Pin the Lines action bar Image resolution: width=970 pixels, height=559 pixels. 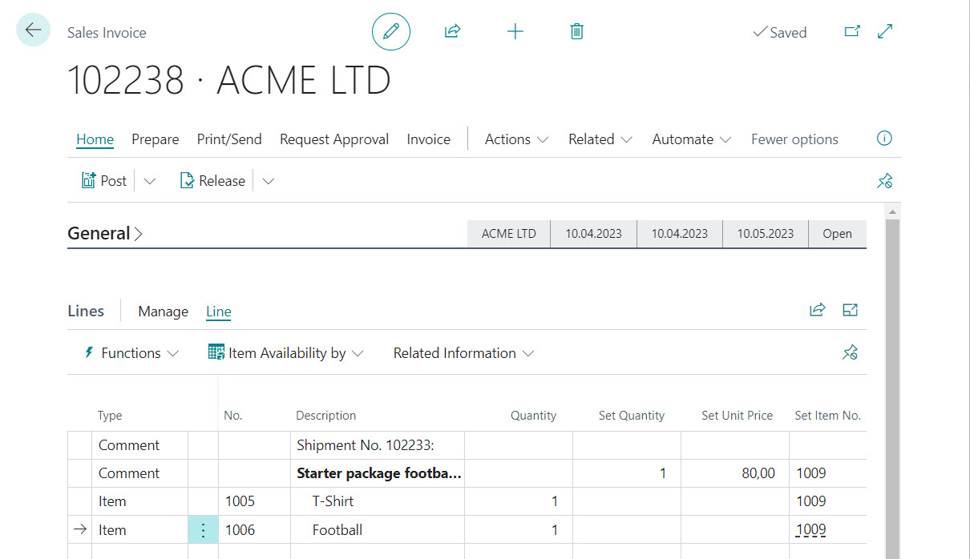851,352
